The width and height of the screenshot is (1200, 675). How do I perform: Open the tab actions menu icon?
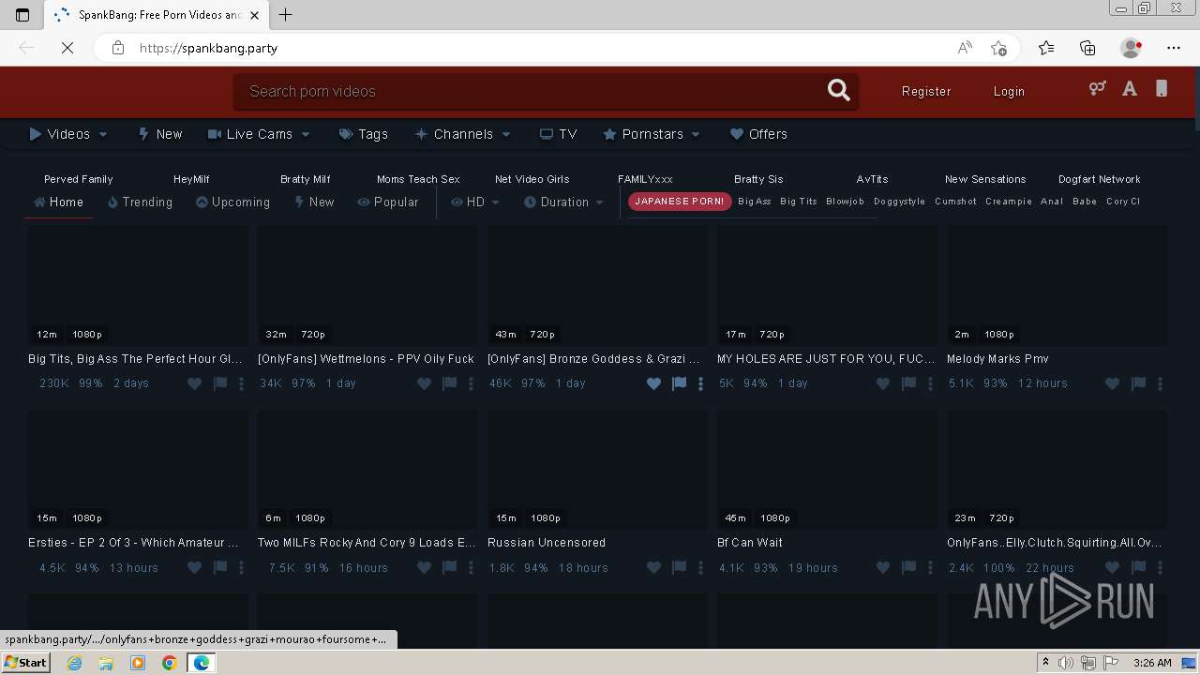coord(22,15)
